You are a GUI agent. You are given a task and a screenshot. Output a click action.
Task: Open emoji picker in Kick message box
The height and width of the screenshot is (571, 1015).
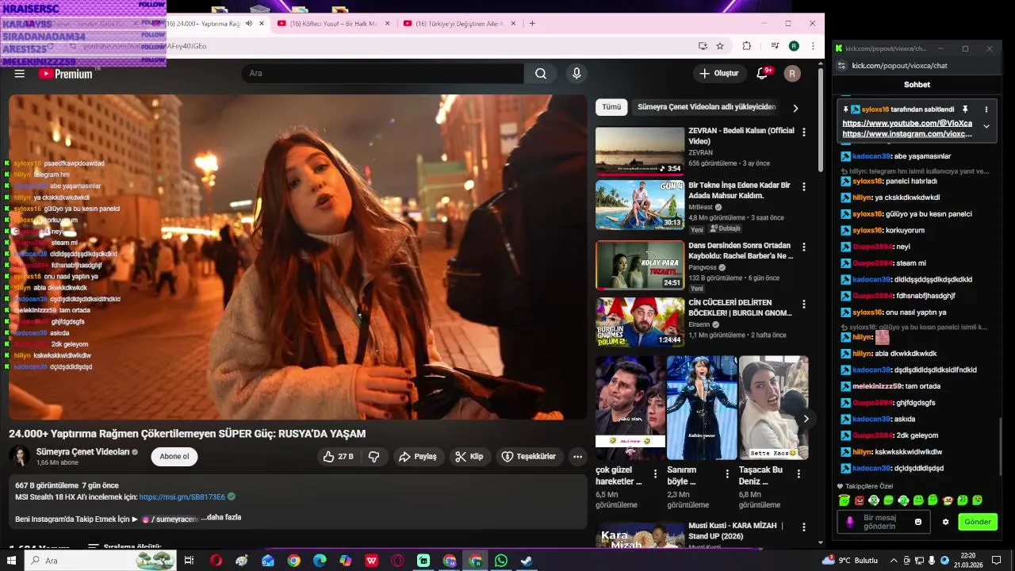(918, 522)
